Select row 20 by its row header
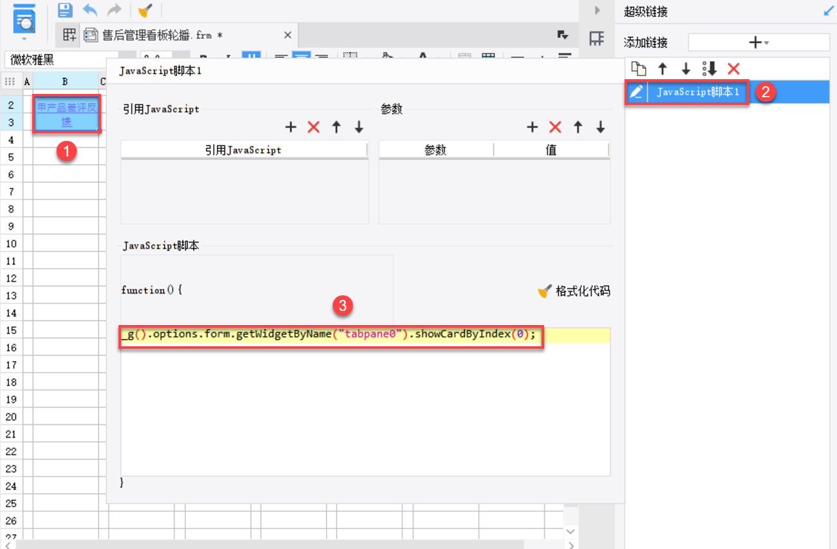The width and height of the screenshot is (837, 549). [11, 417]
